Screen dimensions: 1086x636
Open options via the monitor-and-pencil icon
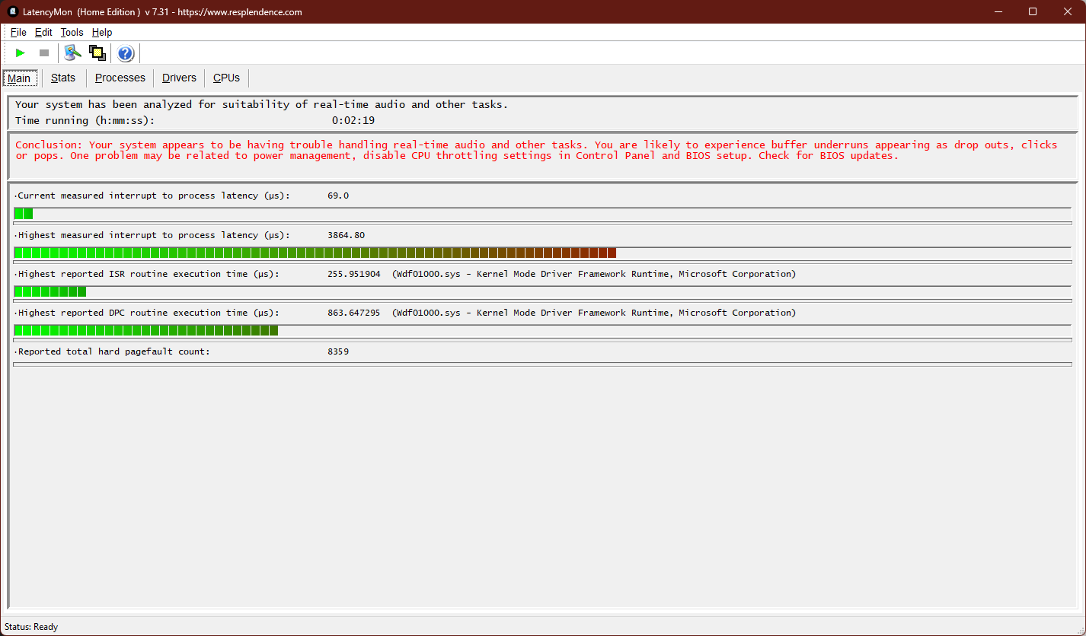click(x=72, y=52)
